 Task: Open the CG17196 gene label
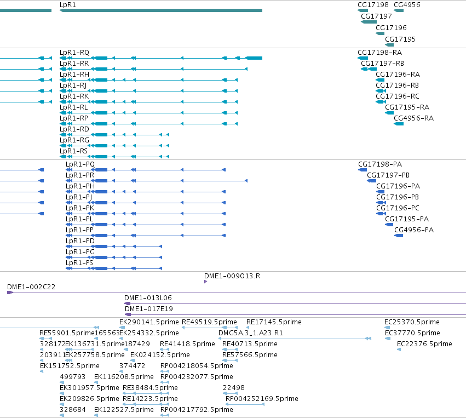point(391,28)
